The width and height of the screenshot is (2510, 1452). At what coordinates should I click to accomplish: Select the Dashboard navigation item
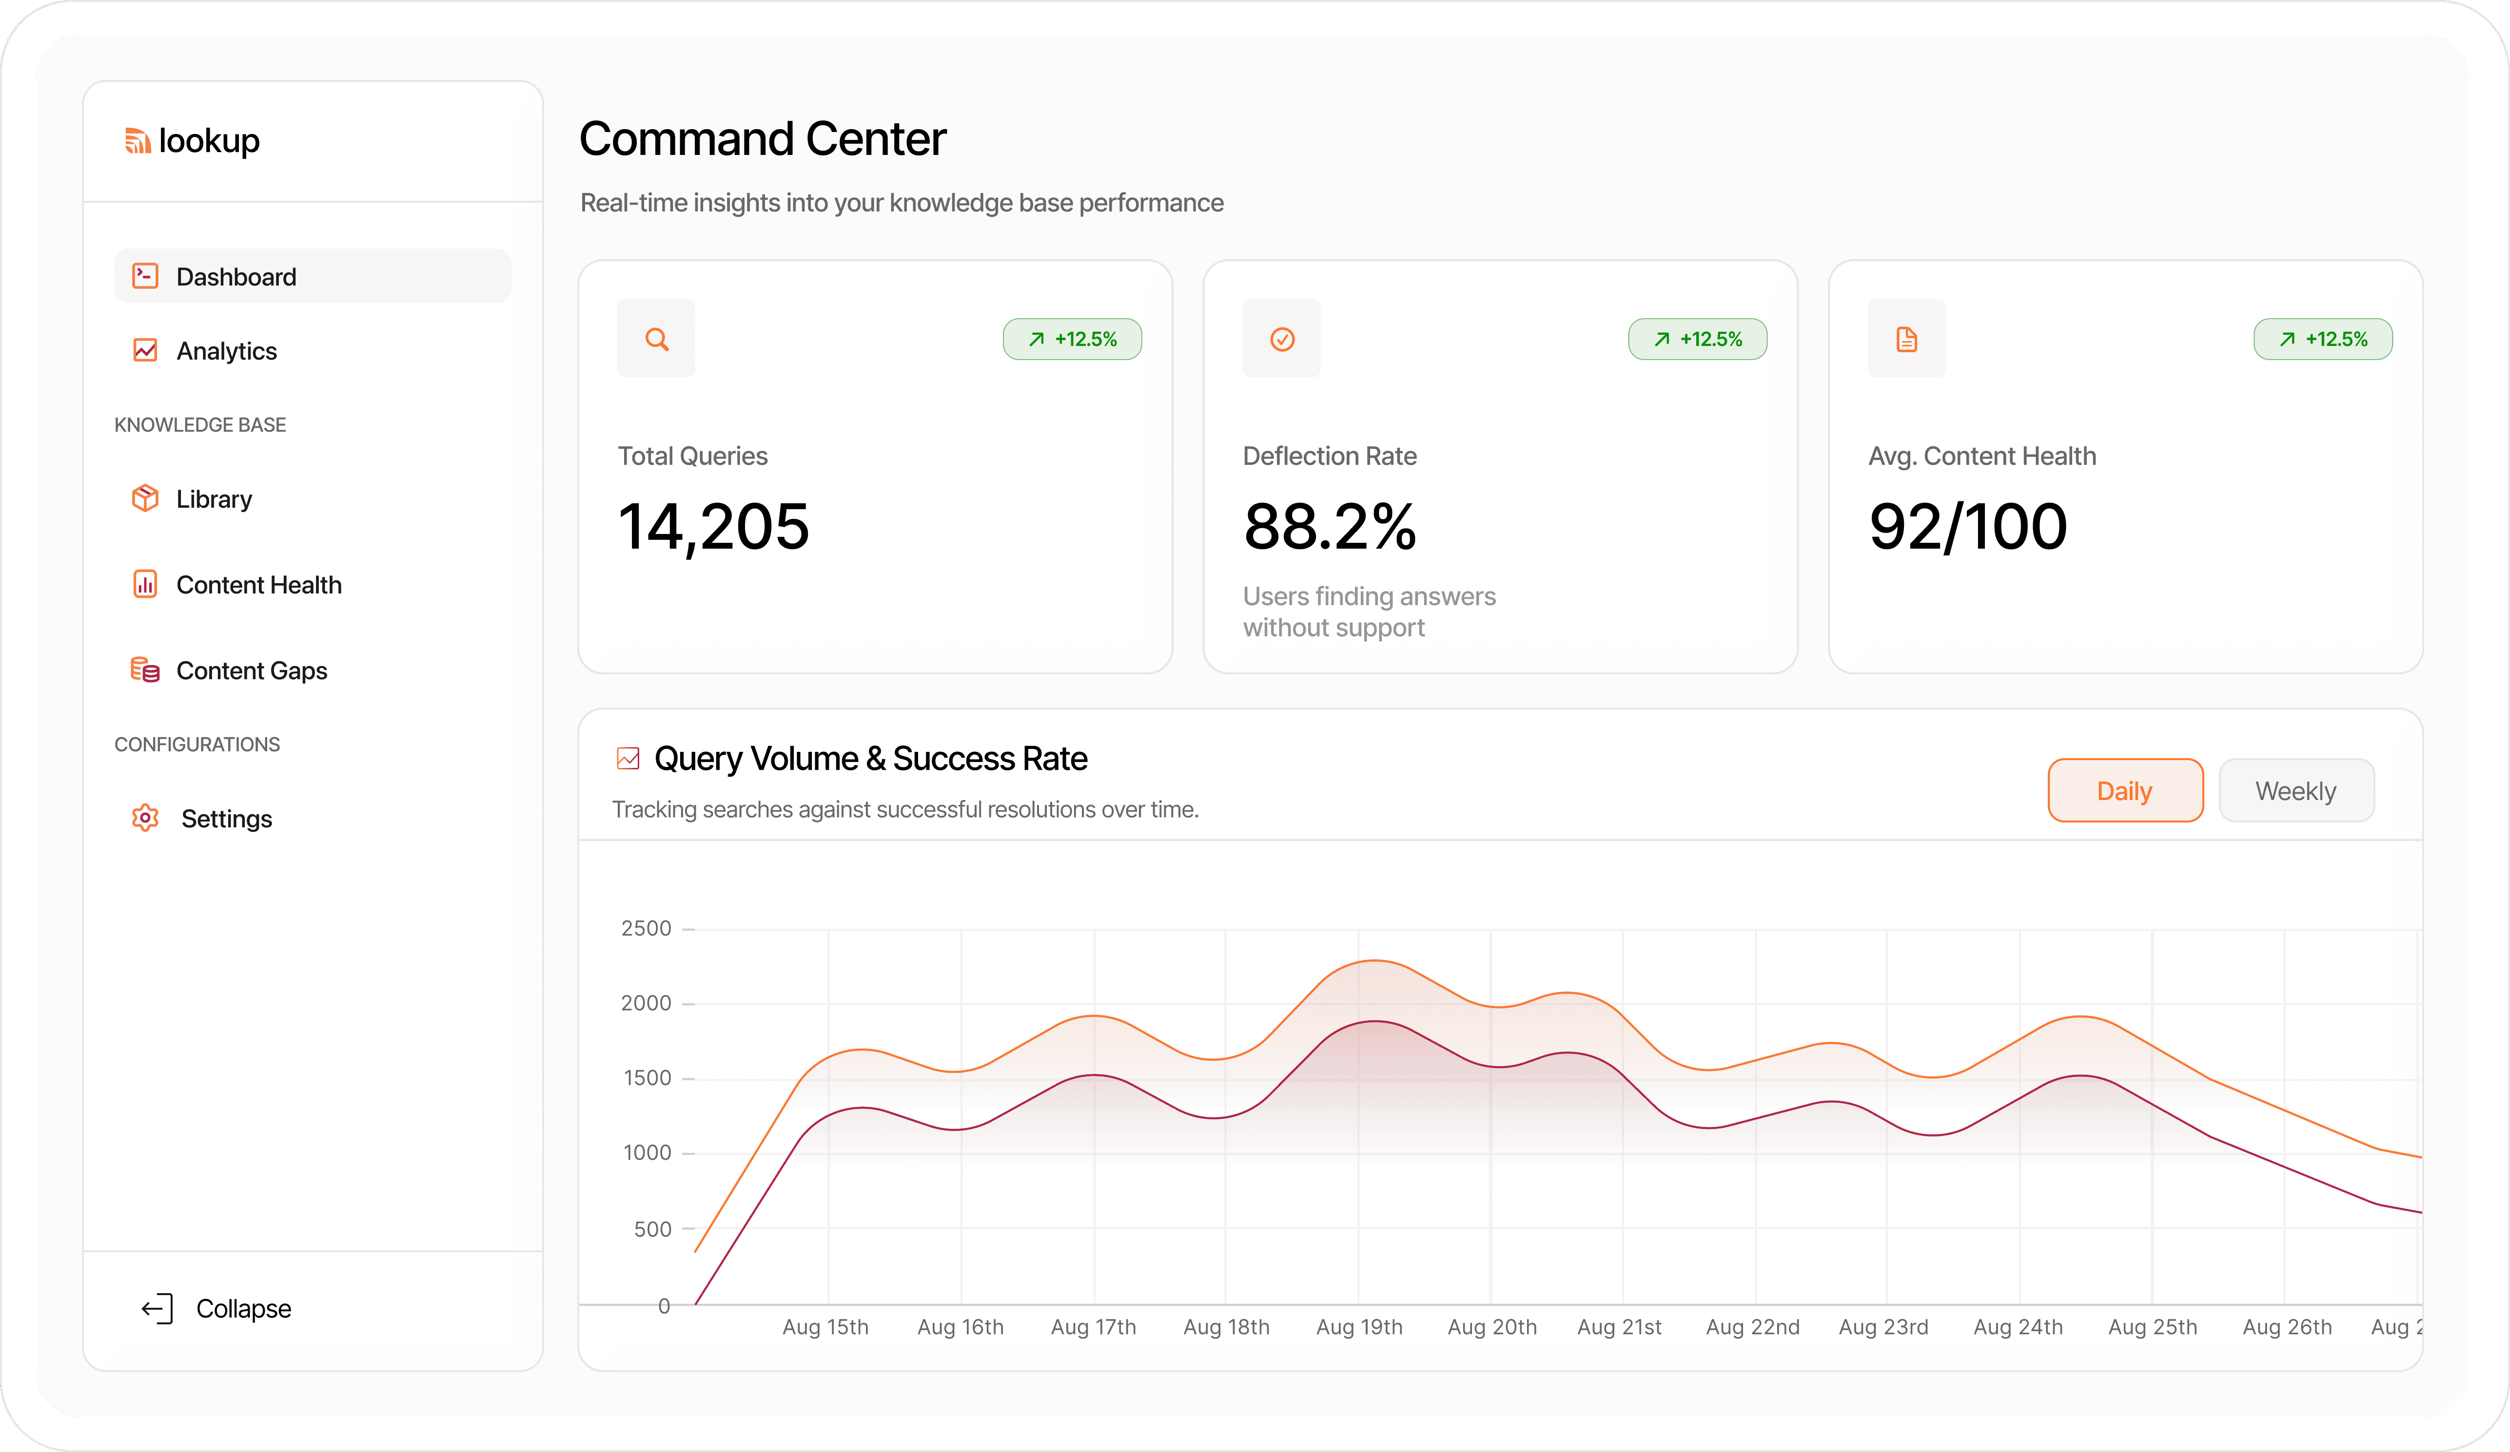(x=236, y=276)
